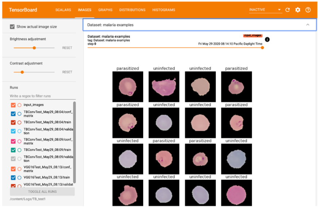Image resolution: width=318 pixels, height=208 pixels.
Task: Reset the brightness adjustment
Action: (67, 48)
